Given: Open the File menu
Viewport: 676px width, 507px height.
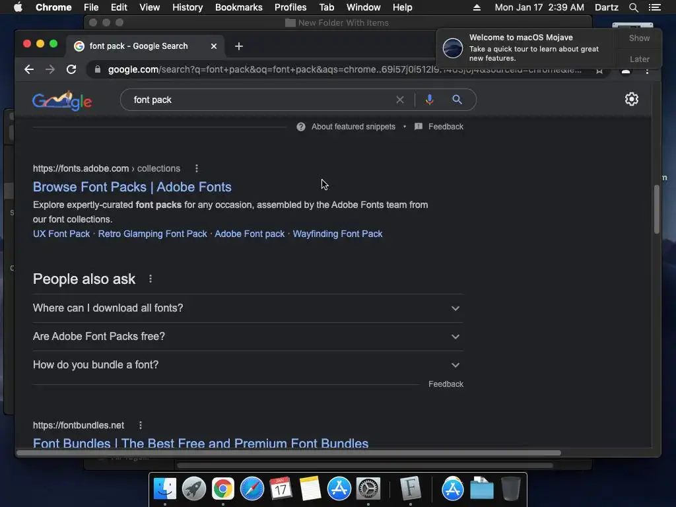Looking at the screenshot, I should (x=91, y=7).
